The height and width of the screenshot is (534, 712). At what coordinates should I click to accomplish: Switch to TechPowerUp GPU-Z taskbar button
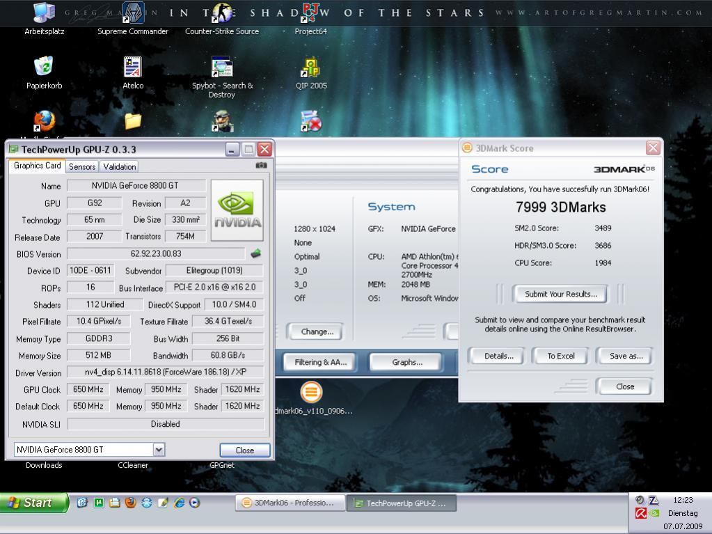coord(402,503)
